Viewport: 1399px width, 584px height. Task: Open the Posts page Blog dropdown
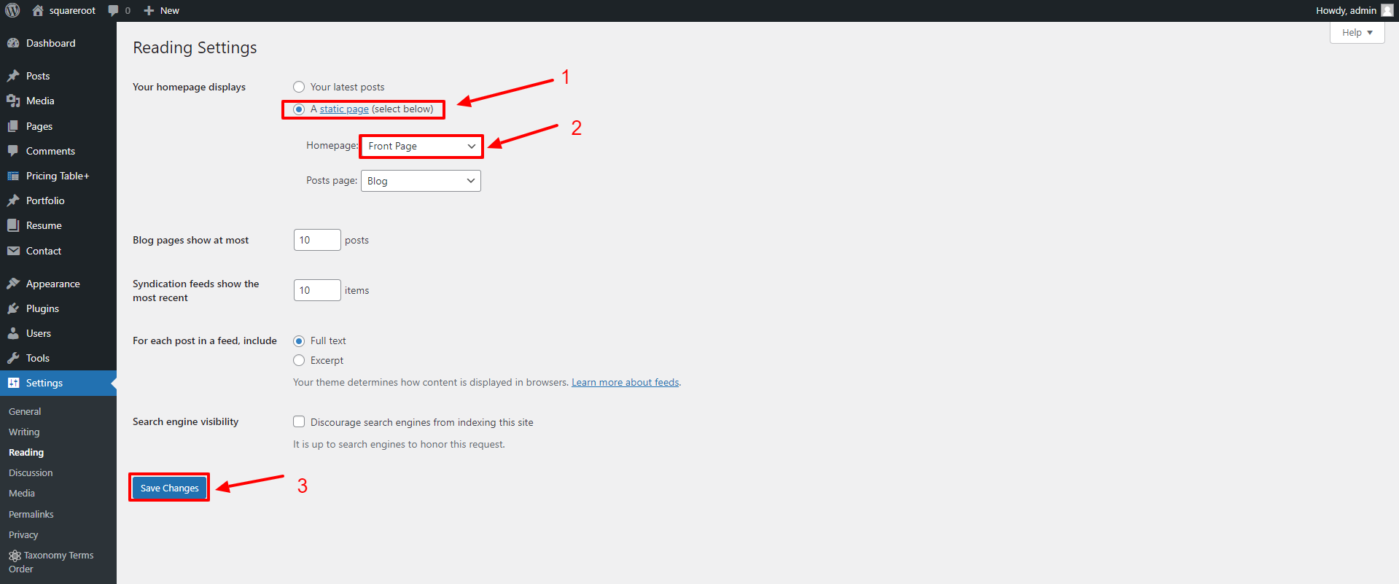tap(421, 181)
